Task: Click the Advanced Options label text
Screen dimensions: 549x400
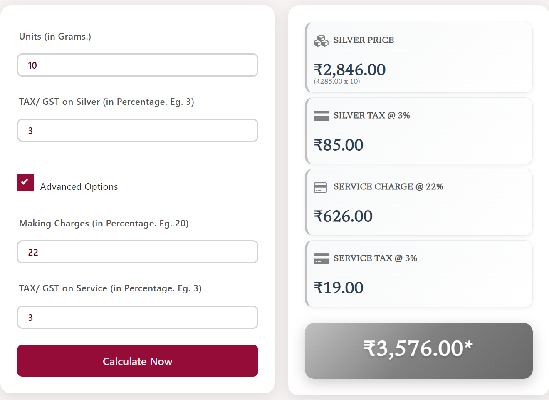Action: (79, 186)
